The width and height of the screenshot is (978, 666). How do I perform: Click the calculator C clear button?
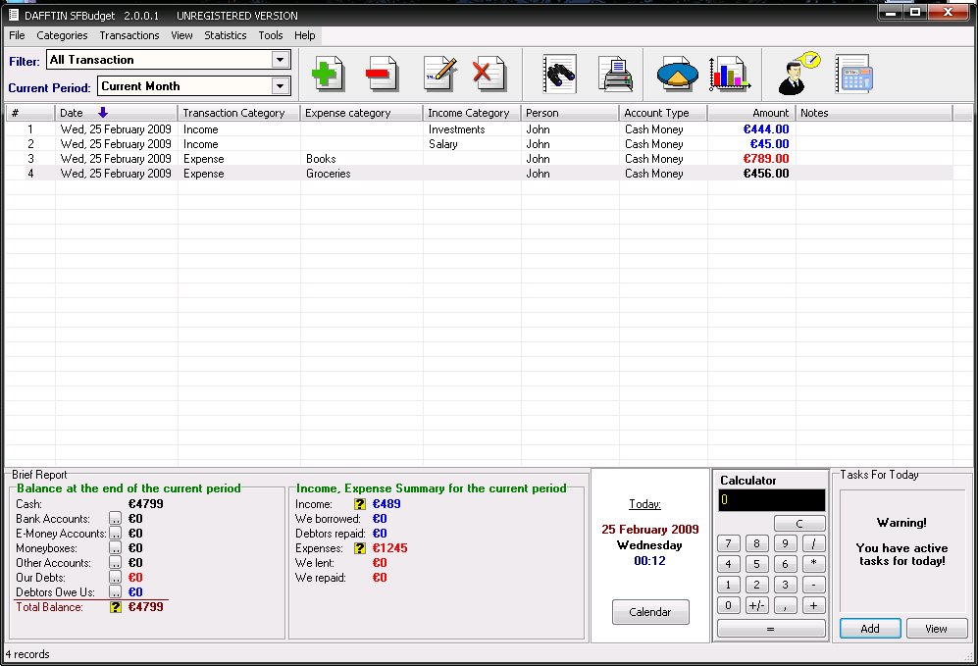(x=799, y=523)
